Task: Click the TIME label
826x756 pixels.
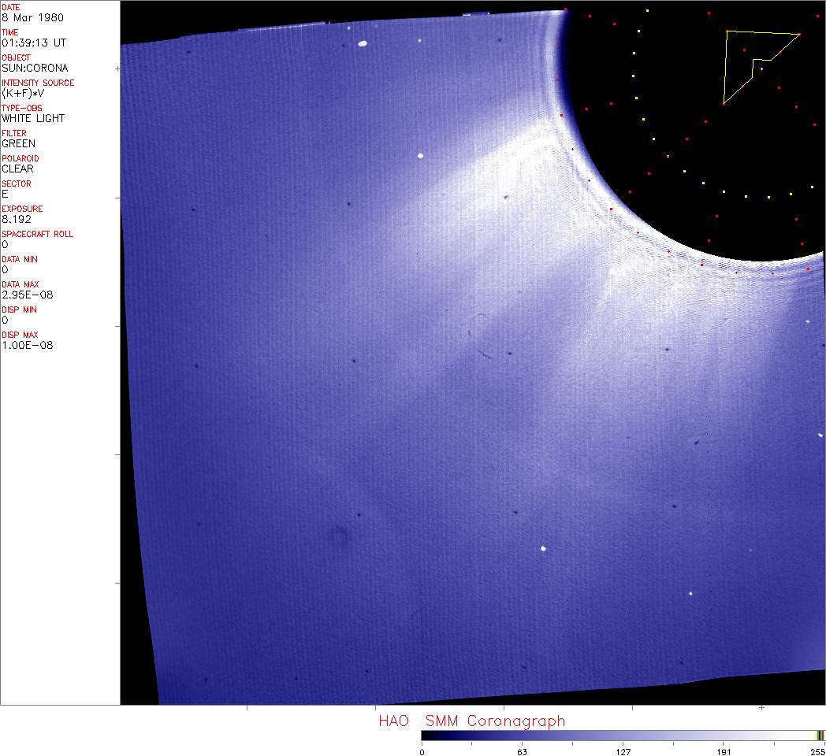Action: [x=10, y=32]
